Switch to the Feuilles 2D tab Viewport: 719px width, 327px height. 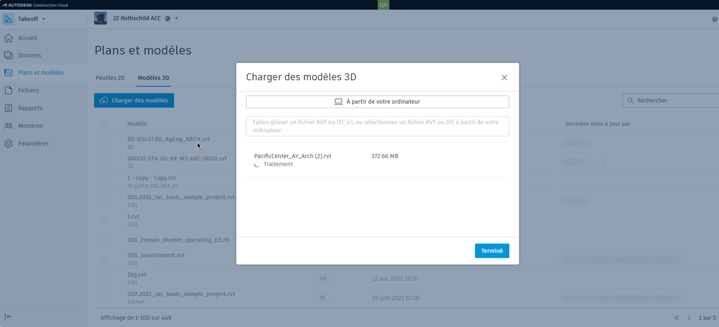point(110,77)
